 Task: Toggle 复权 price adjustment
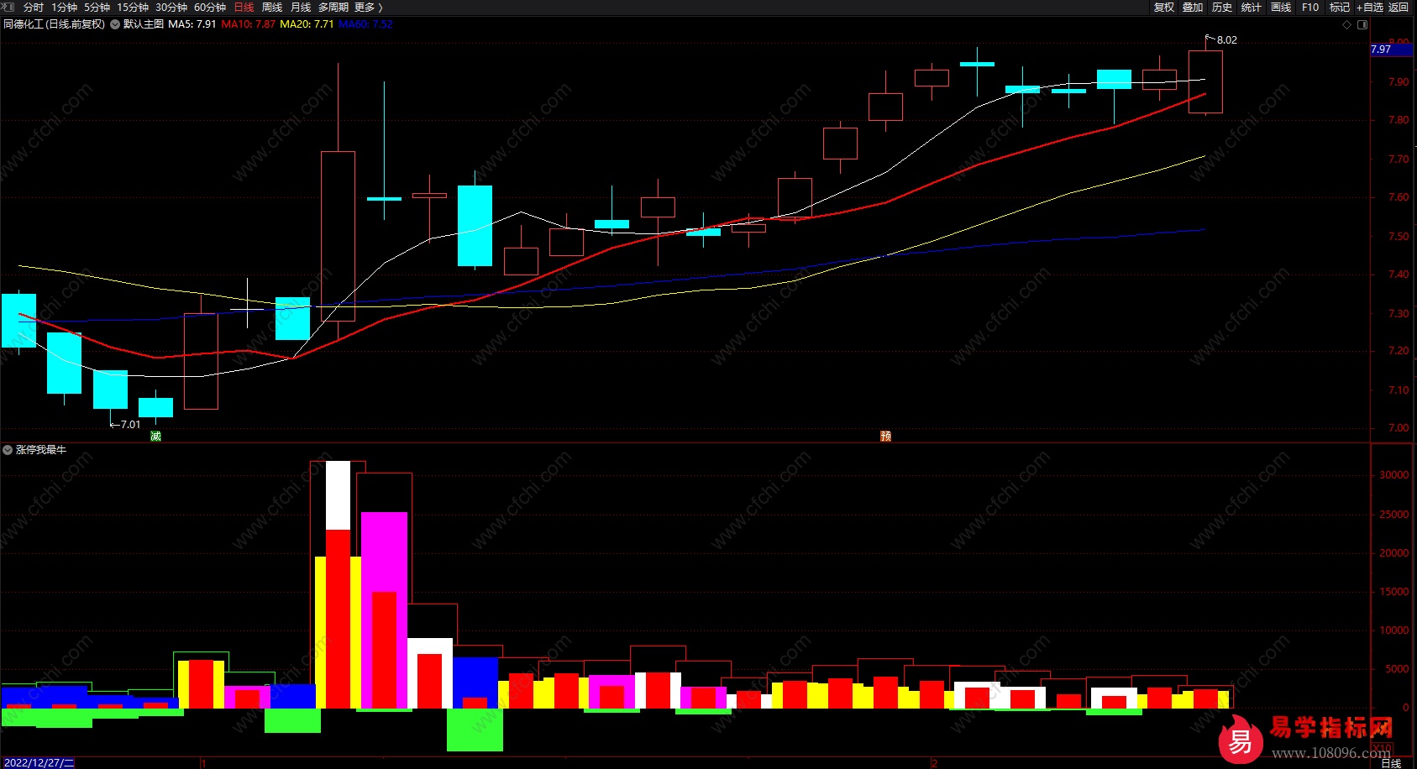pos(1164,7)
